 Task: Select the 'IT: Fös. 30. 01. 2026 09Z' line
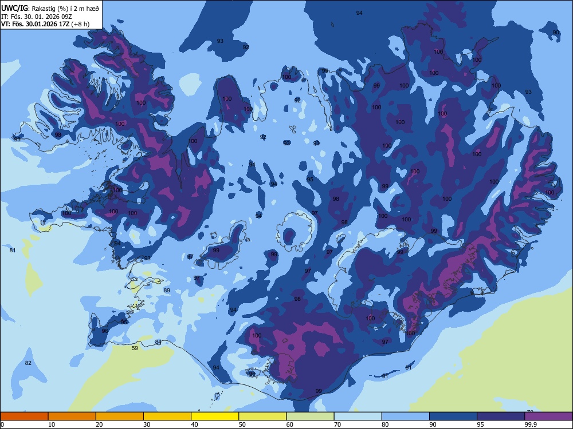click(x=36, y=17)
